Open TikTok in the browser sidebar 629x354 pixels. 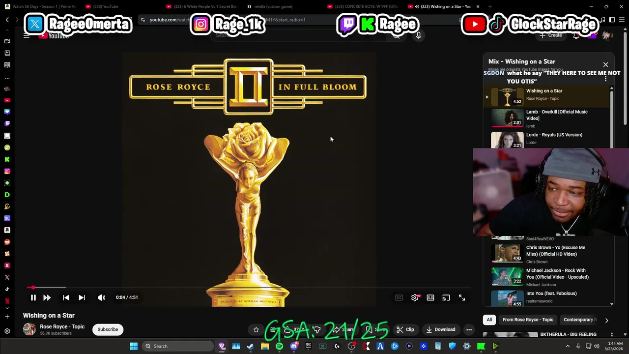[x=7, y=289]
